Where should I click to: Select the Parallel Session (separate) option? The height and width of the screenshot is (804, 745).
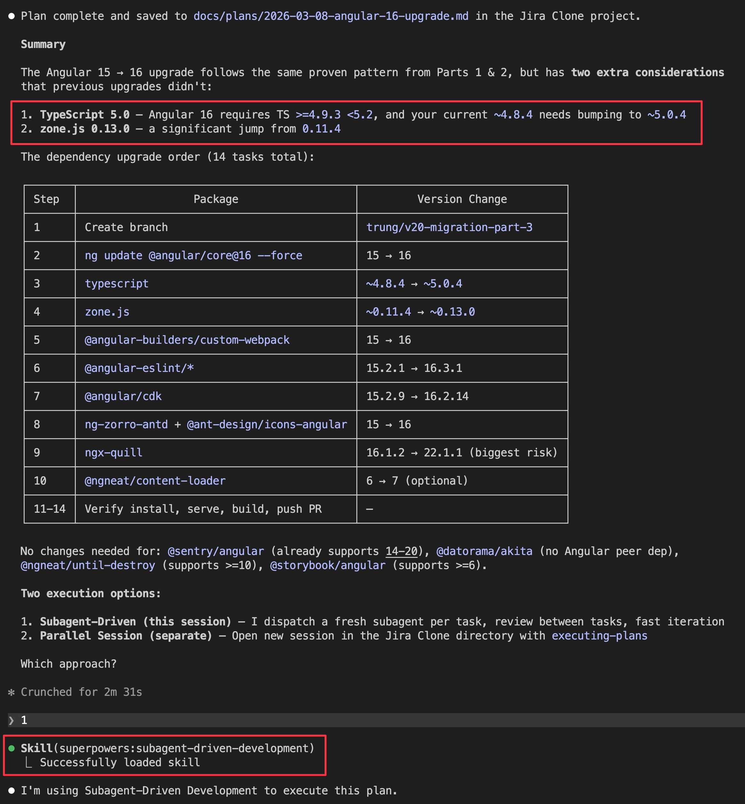pos(126,636)
